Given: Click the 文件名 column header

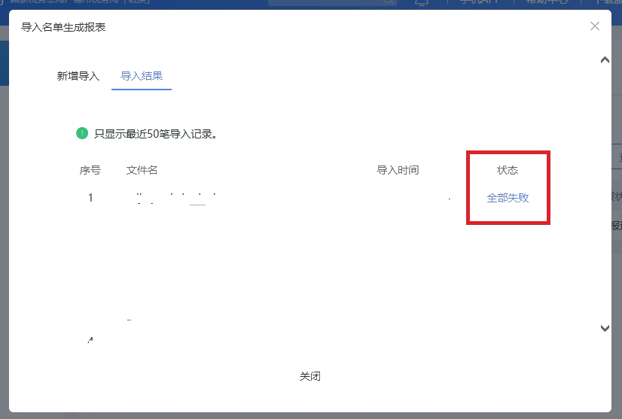Looking at the screenshot, I should coord(142,170).
